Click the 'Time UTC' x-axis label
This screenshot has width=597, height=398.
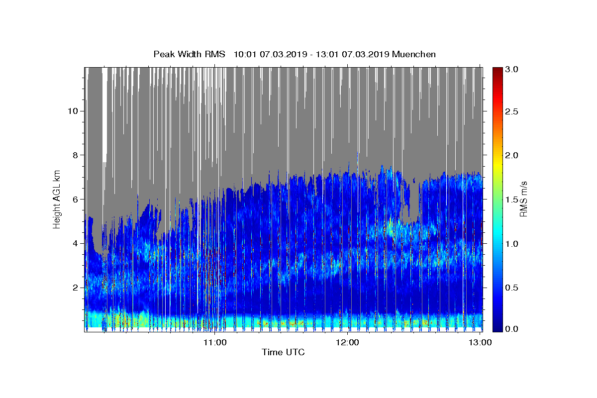pos(283,352)
